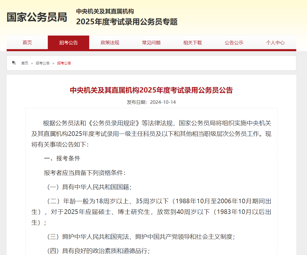Follow the gray 招考公告 breadcrumb link
Screen dimensions: 307x255
click(43, 63)
